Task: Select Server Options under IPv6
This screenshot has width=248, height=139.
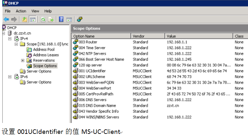Action: [x=39, y=82]
